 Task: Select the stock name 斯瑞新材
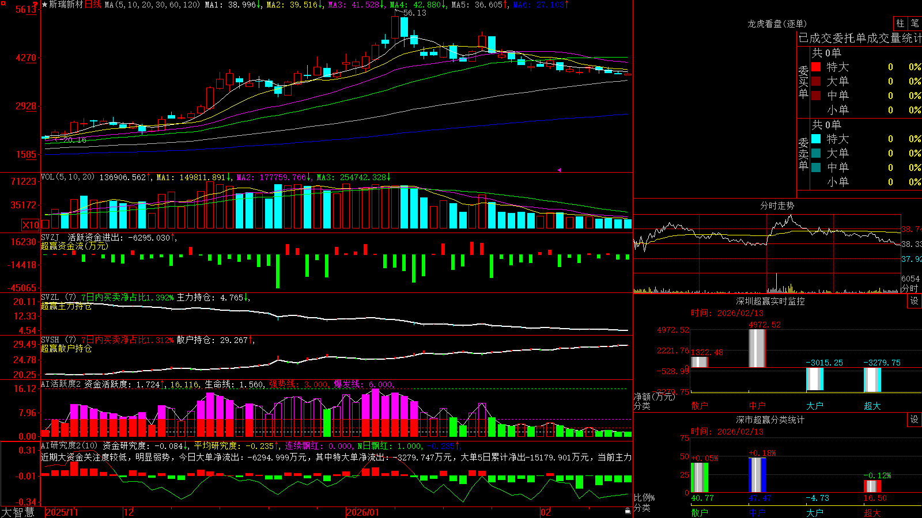click(x=66, y=5)
